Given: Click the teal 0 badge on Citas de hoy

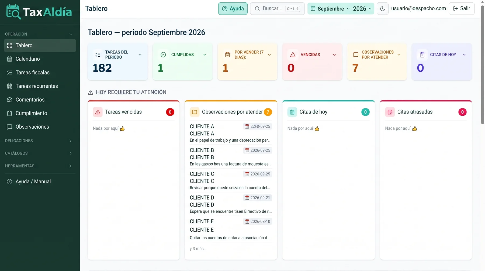Looking at the screenshot, I should click(365, 112).
